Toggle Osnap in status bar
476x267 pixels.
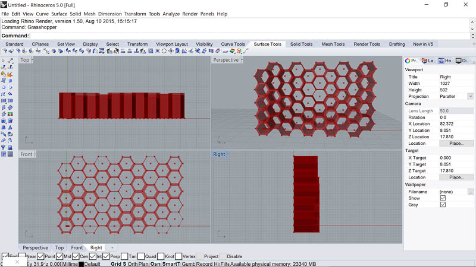coord(156,264)
